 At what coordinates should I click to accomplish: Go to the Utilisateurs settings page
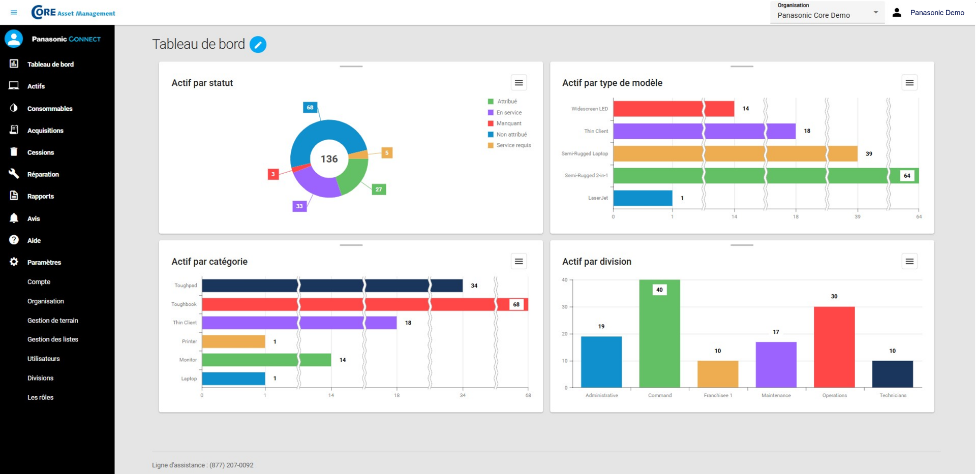[44, 359]
